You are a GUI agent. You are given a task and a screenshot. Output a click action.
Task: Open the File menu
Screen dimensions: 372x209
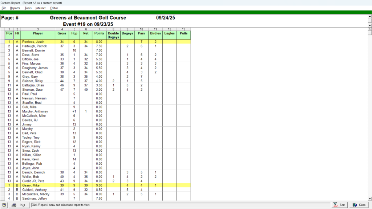(x=4, y=8)
